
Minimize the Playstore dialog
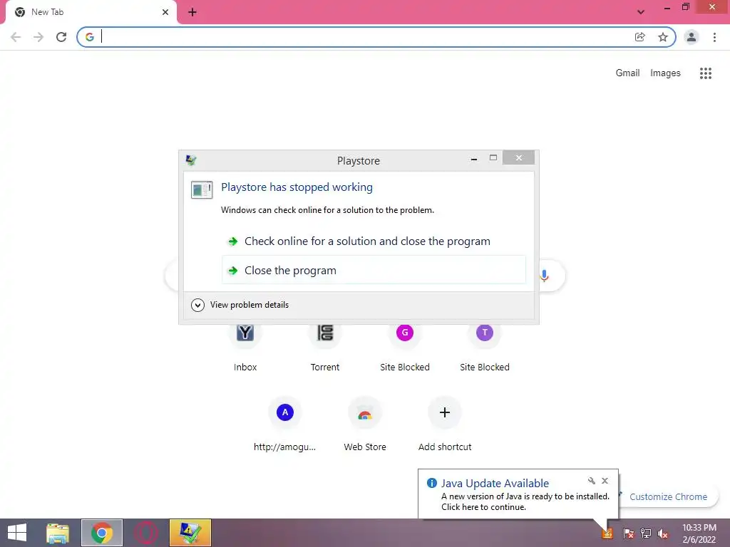click(x=474, y=159)
